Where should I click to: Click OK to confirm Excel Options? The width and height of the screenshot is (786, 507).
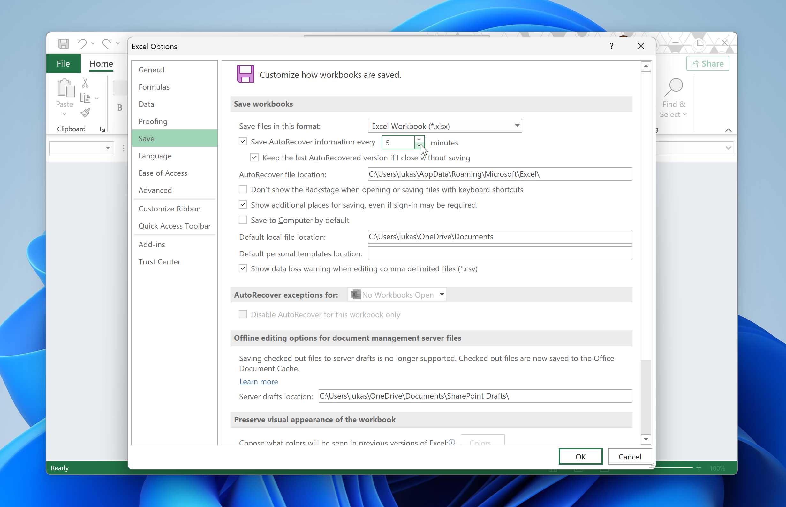[580, 456]
